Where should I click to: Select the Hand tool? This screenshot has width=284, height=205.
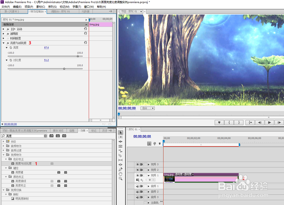120,174
